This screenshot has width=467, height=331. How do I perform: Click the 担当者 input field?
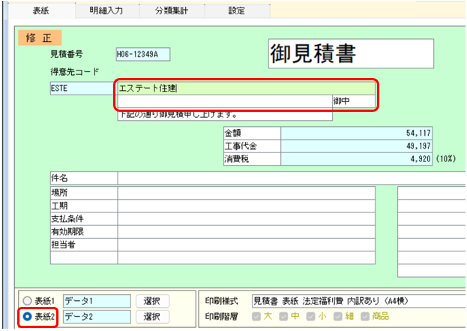pos(247,245)
